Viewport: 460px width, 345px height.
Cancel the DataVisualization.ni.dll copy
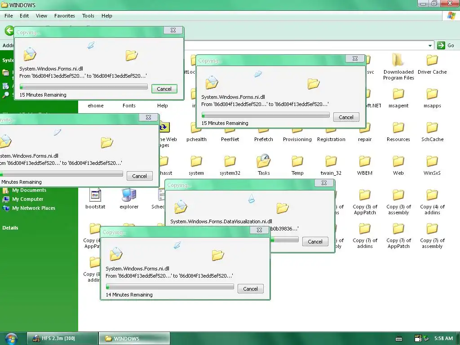click(x=315, y=241)
